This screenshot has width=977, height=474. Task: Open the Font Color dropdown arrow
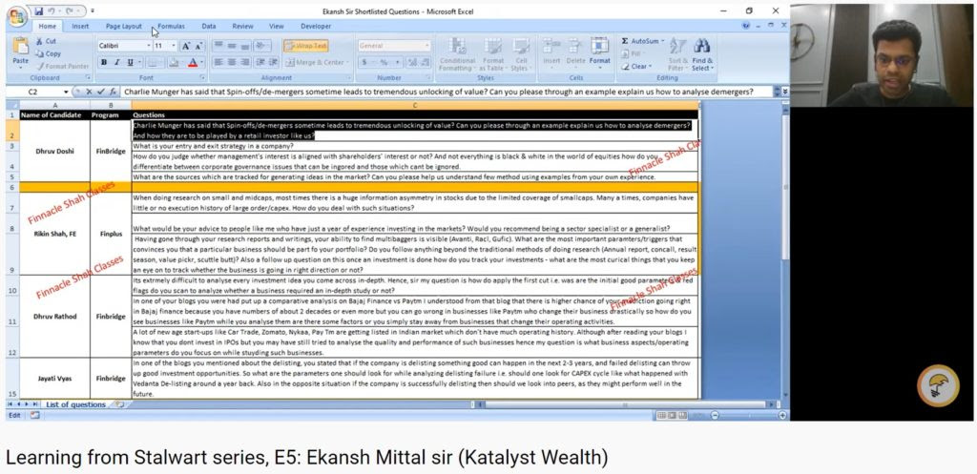202,62
